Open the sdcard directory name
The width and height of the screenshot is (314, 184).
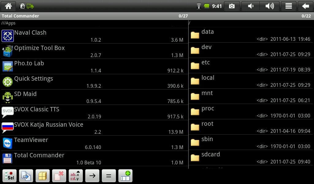(x=211, y=154)
